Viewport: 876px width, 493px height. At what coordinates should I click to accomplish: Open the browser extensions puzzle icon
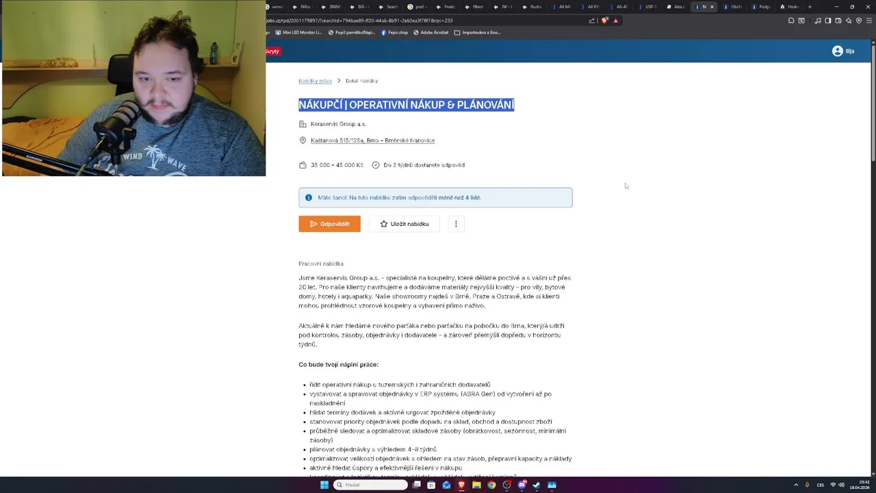[791, 21]
